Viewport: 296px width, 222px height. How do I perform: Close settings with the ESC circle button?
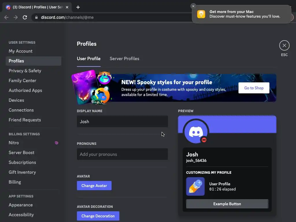point(284,45)
